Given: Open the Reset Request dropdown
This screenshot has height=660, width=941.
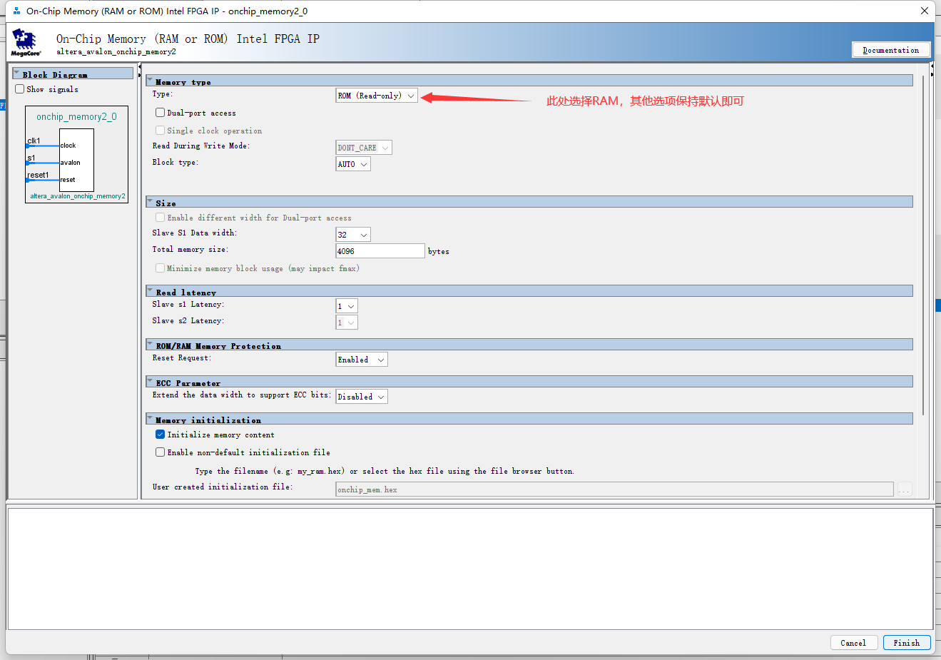Looking at the screenshot, I should [362, 360].
